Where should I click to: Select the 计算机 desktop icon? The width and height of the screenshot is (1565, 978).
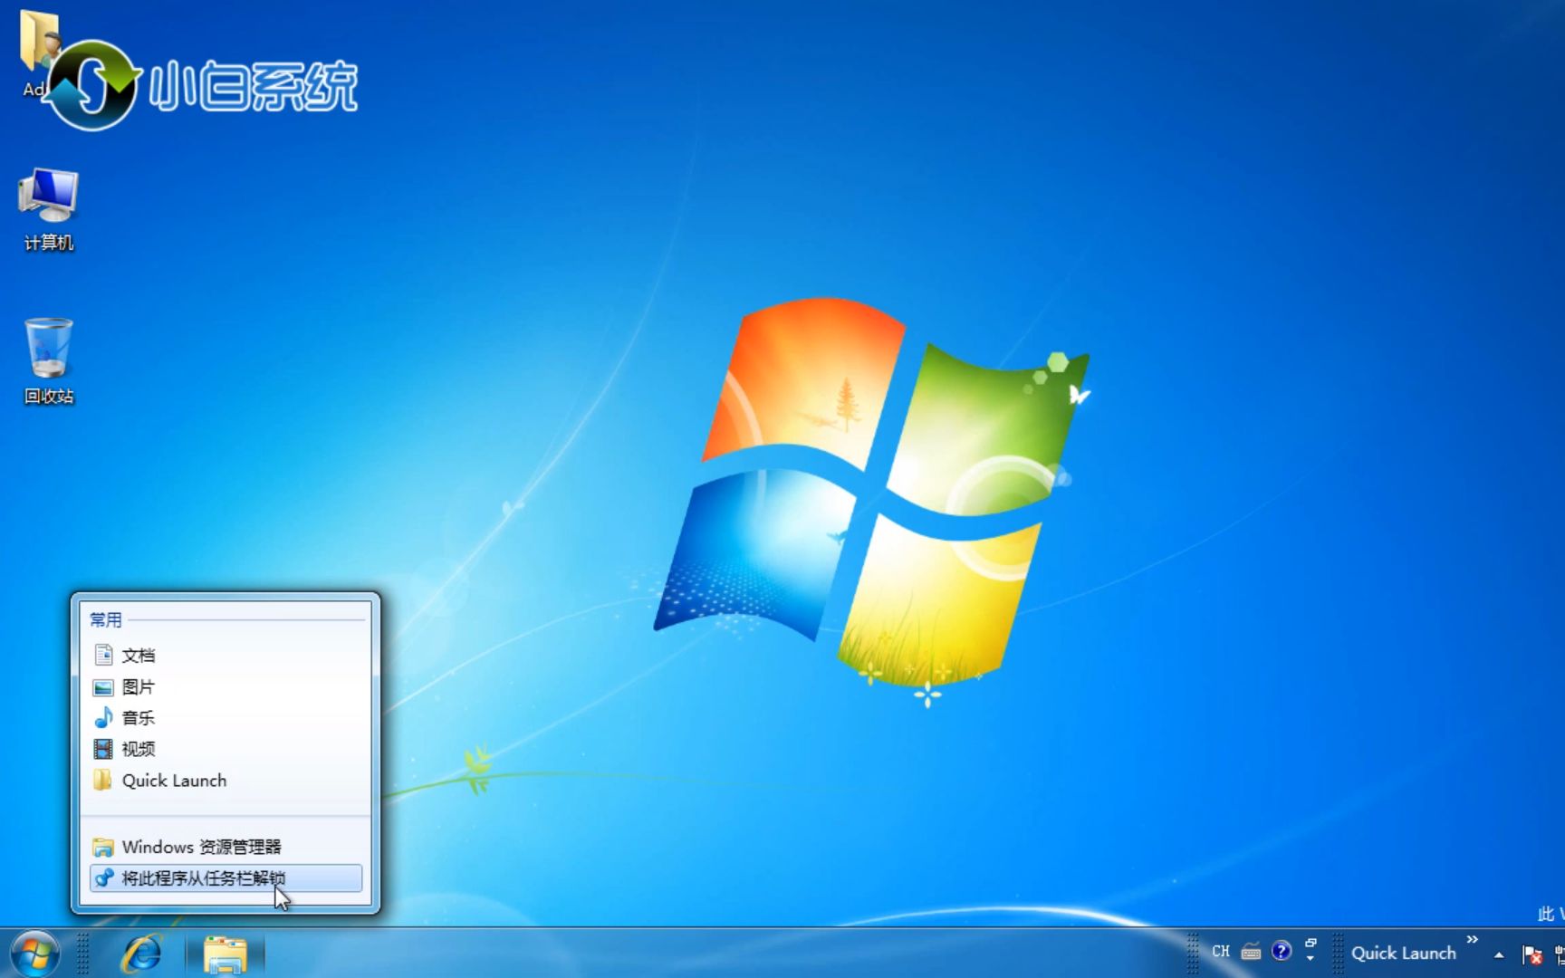pos(49,210)
